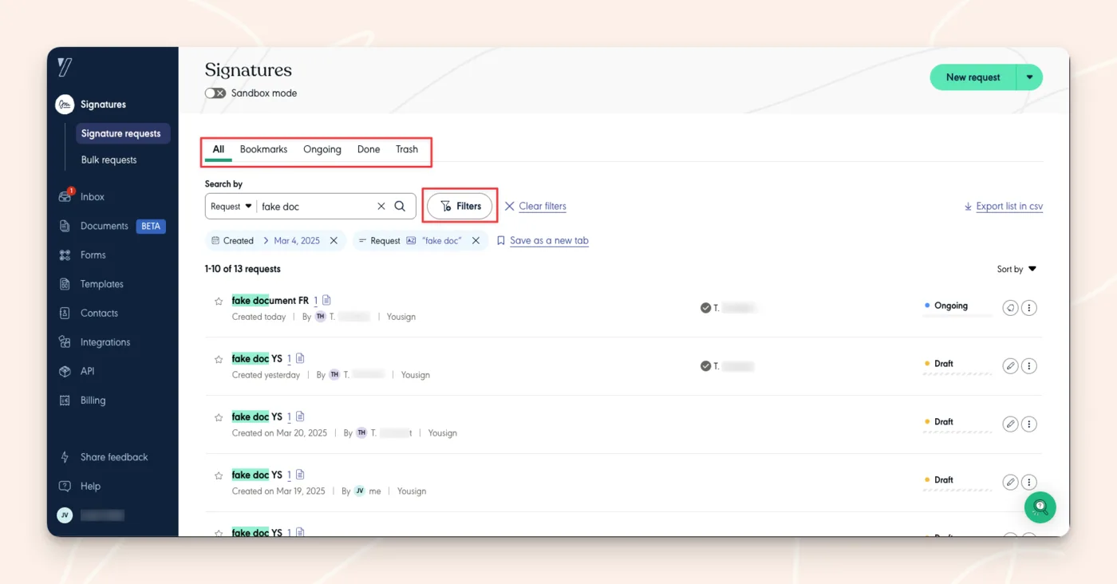Bookmark fake document FR with star
Viewport: 1117px width, 584px height.
(x=219, y=302)
